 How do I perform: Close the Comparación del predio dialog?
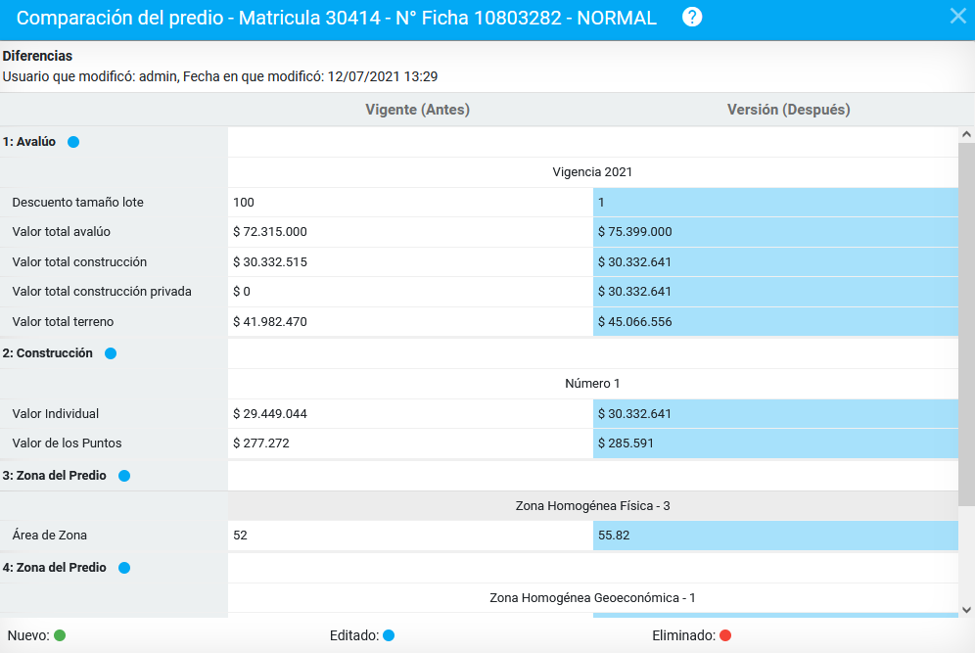pos(958,16)
